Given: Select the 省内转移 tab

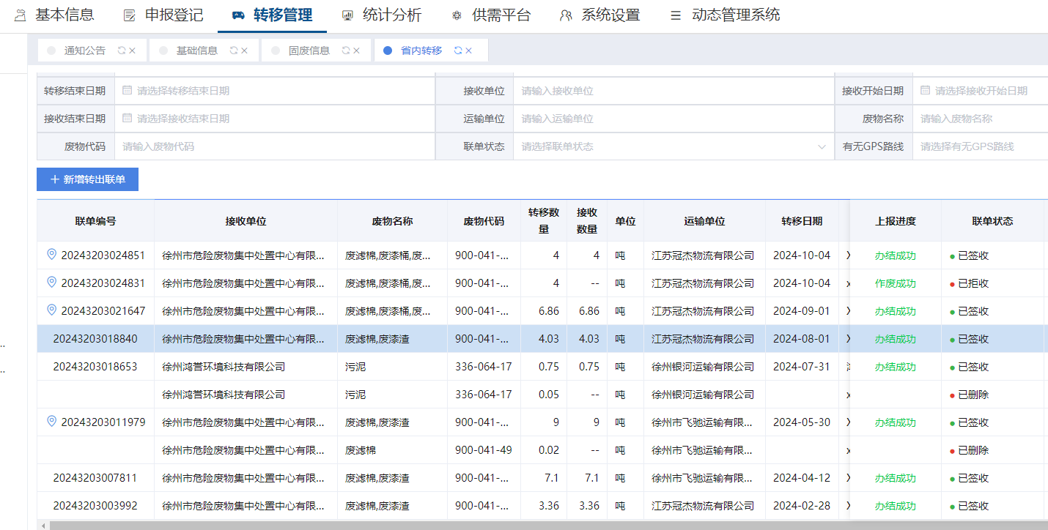Looking at the screenshot, I should [421, 51].
